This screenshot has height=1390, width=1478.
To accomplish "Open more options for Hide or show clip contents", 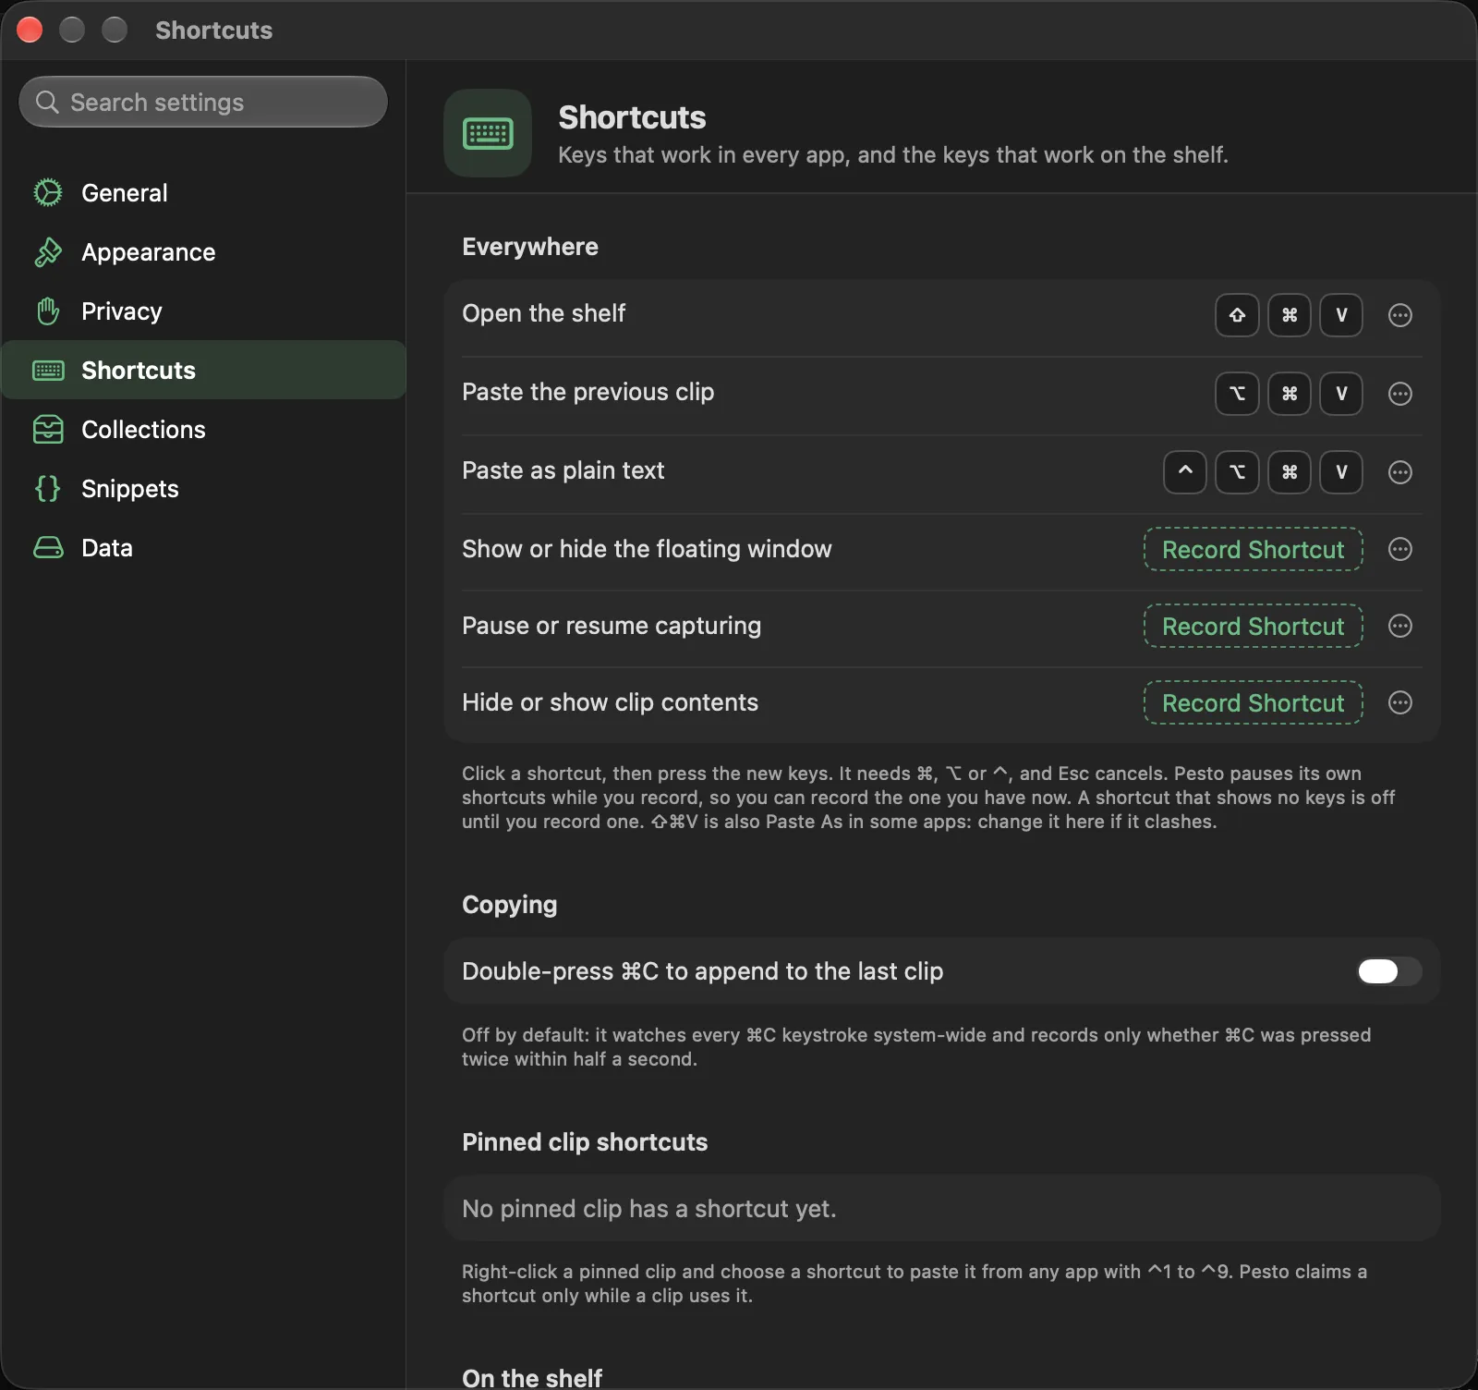I will [x=1400, y=702].
